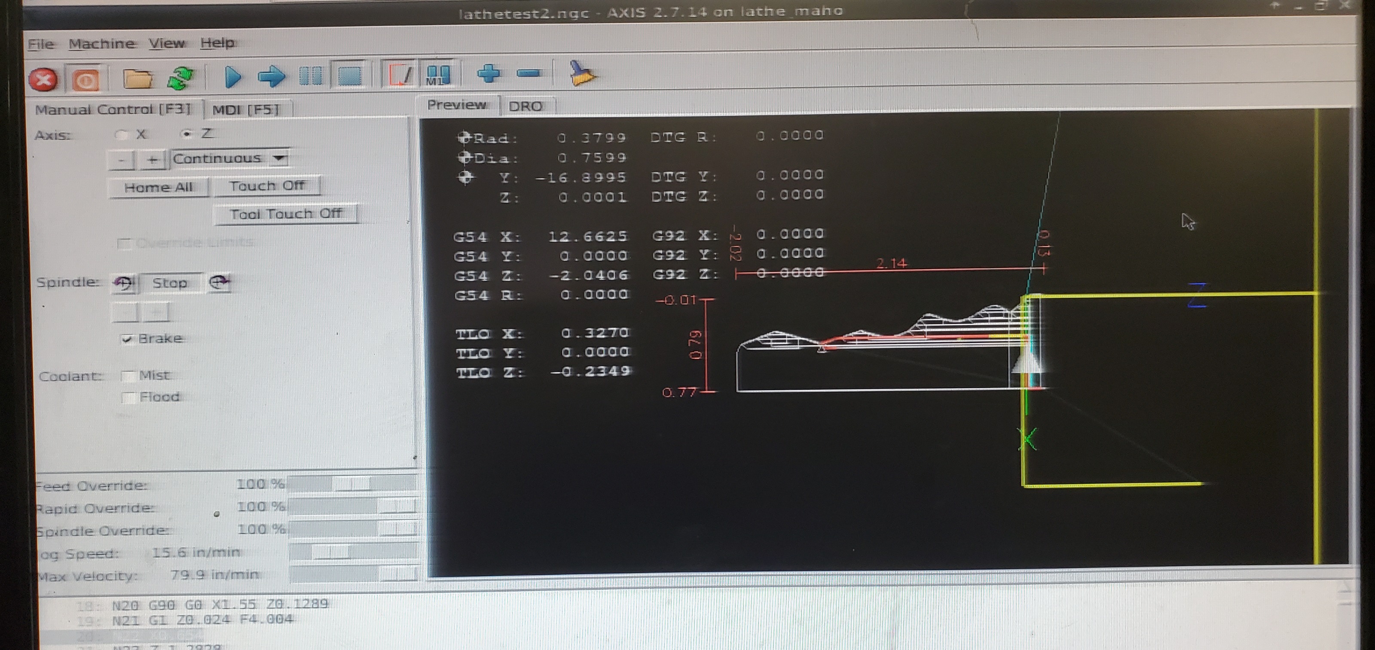Increase spindle speed with lower plus button
Viewport: 1375px width, 650px height.
pos(156,312)
